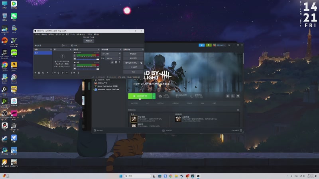
Task: Open Store Page tab in Steam game page
Action: point(134,103)
